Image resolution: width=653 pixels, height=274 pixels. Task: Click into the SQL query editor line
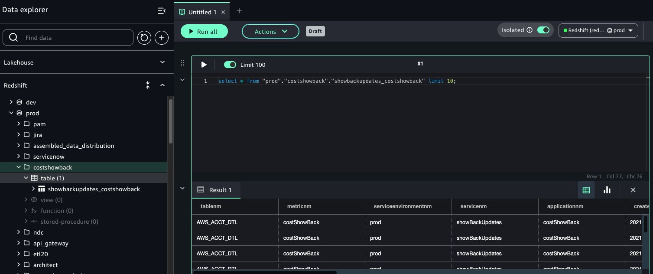[x=337, y=81]
